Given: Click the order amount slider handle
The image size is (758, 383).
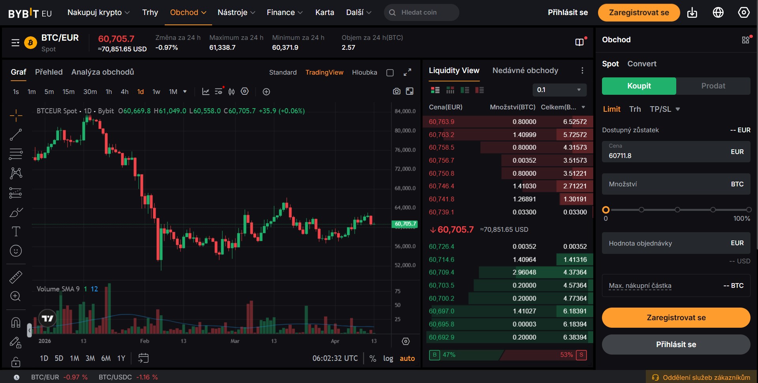Looking at the screenshot, I should [606, 210].
